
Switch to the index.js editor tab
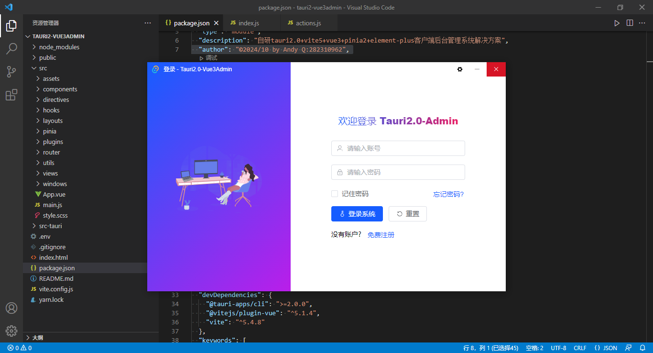tap(252, 23)
